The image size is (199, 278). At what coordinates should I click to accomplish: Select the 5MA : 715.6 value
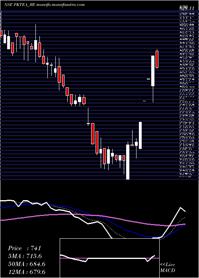[25, 256]
